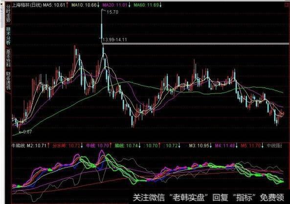The width and height of the screenshot is (290, 204).
Task: Click the down arrow after M3 value
Action: pos(211,146)
